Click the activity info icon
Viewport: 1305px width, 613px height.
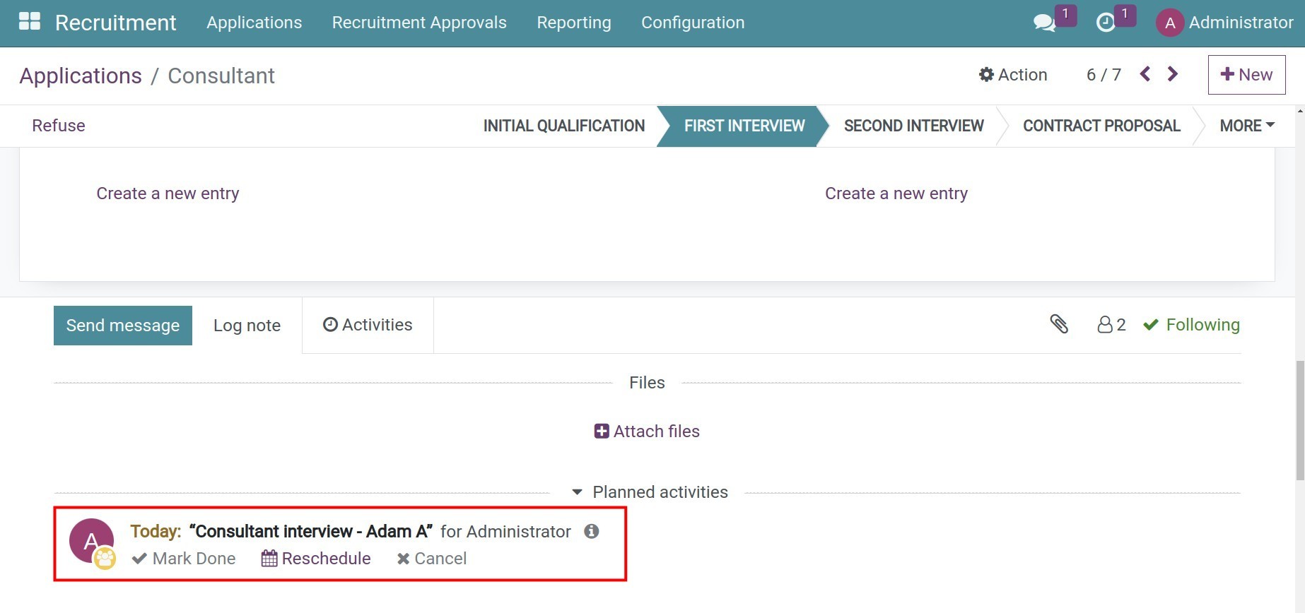592,531
